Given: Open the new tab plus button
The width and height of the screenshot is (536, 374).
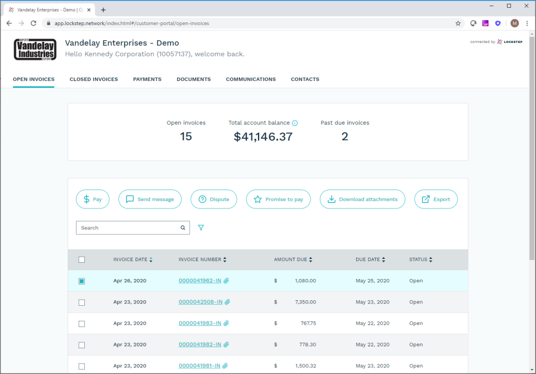Looking at the screenshot, I should [x=103, y=10].
